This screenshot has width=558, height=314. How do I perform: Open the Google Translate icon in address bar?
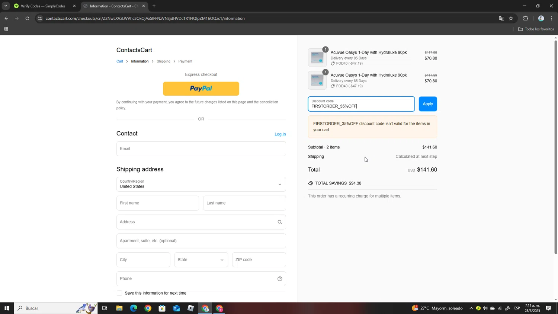pyautogui.click(x=501, y=18)
